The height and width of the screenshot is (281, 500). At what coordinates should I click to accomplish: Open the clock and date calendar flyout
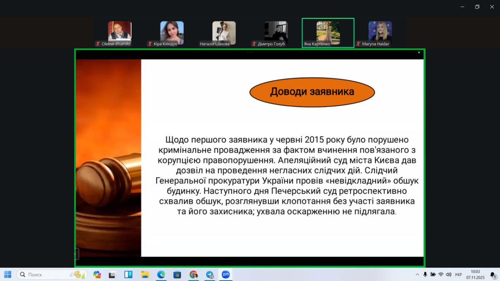coord(475,274)
